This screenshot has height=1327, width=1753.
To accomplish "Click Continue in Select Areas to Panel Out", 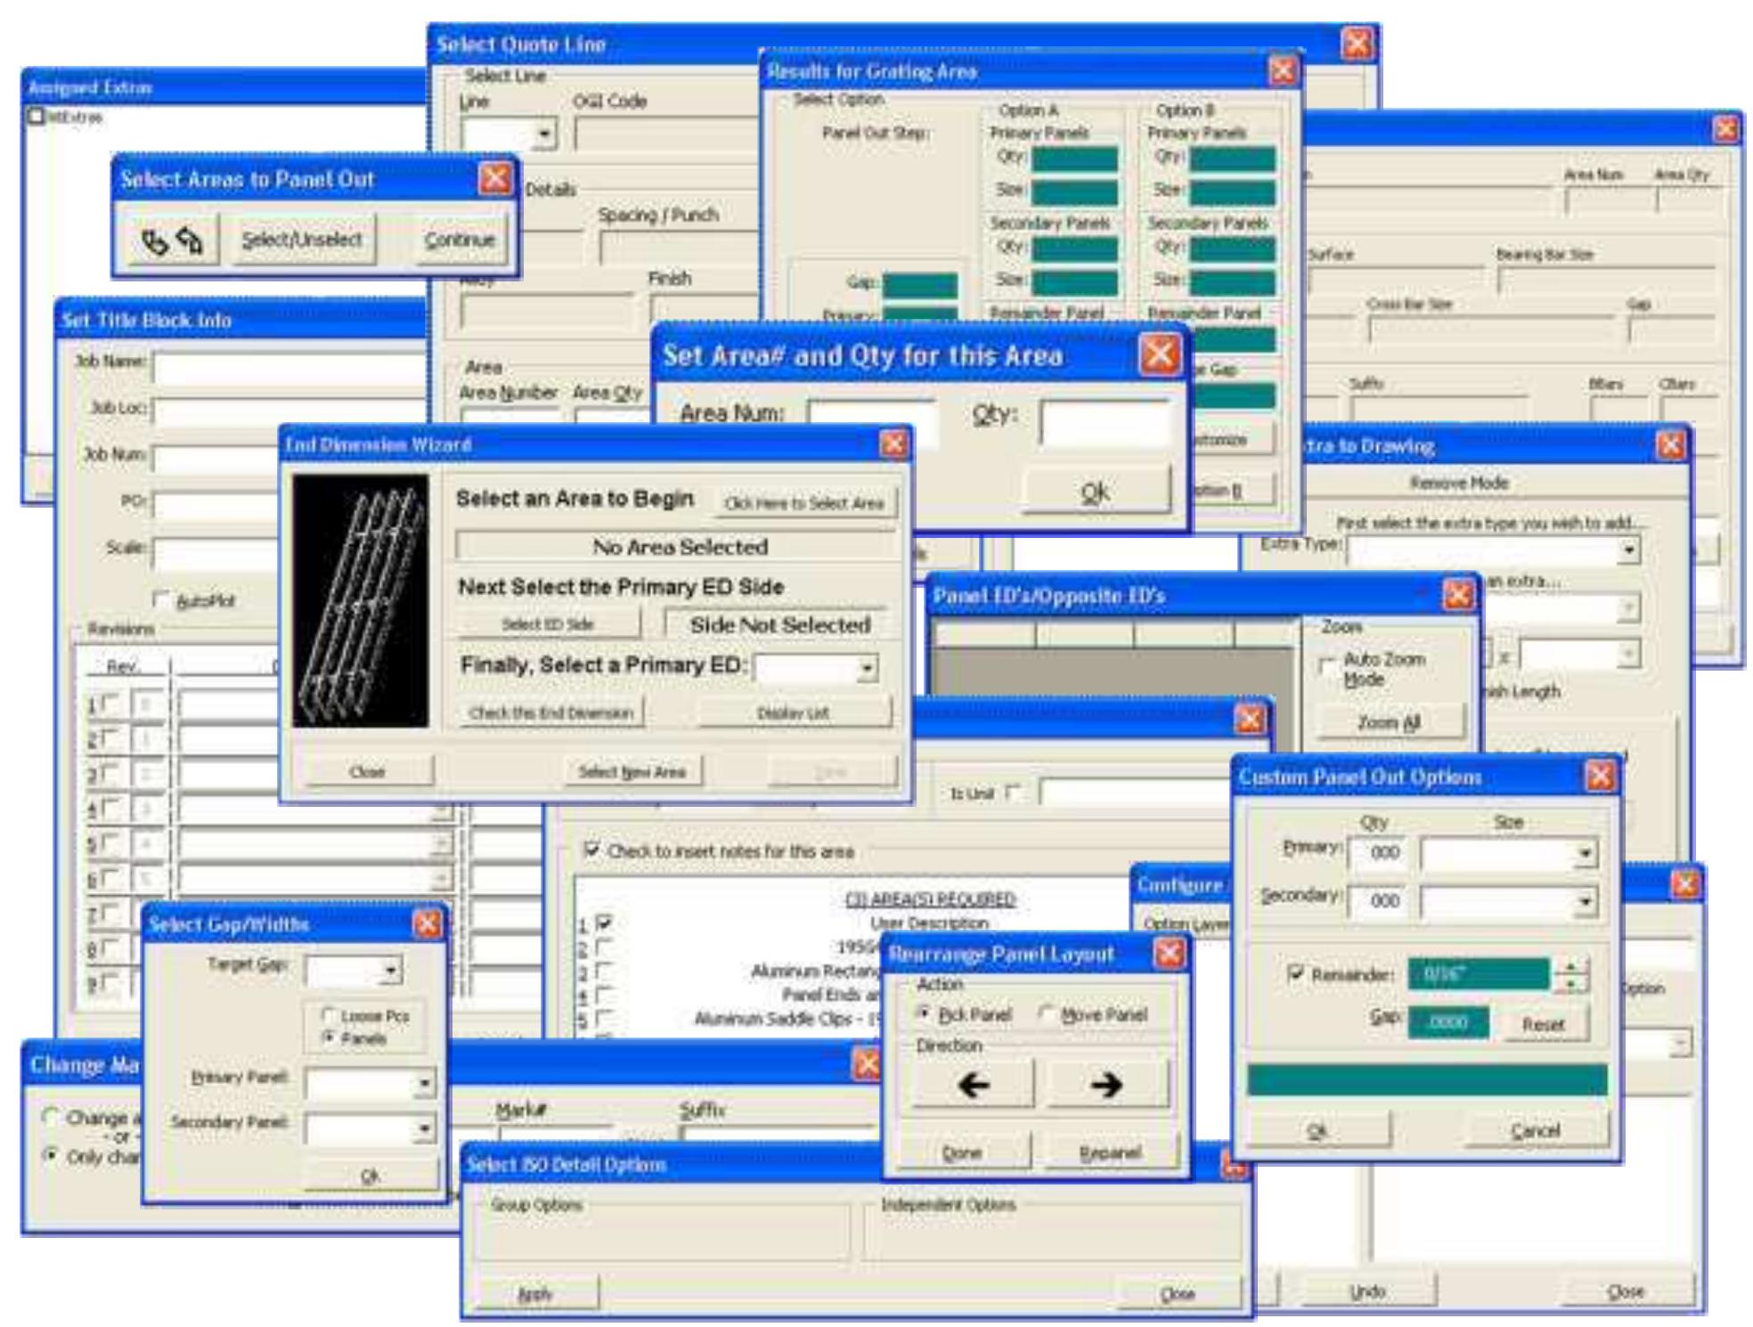I will point(460,240).
